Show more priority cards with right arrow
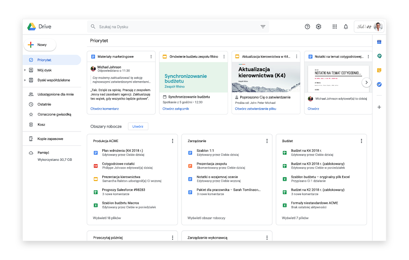The width and height of the screenshot is (409, 260). coord(366,82)
